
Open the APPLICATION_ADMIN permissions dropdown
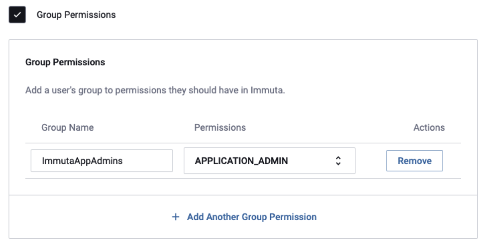pos(269,161)
